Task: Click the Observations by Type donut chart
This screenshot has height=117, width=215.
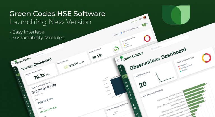Action: coord(206,58)
